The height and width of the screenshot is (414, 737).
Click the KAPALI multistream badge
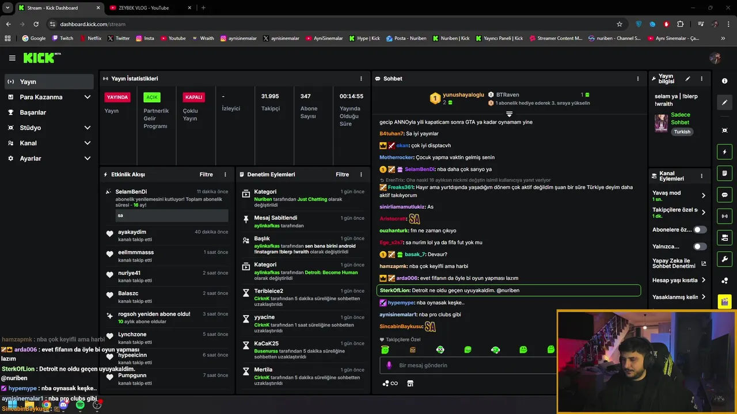(x=194, y=97)
